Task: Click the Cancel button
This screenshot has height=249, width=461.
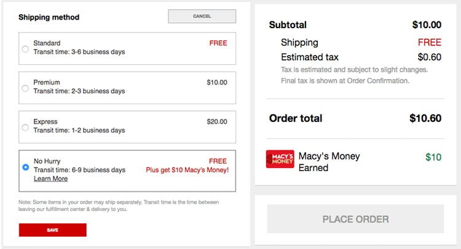Action: [202, 16]
